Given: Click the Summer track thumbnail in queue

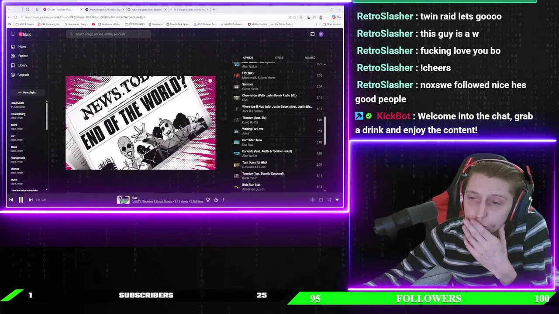Looking at the screenshot, I should [x=237, y=86].
